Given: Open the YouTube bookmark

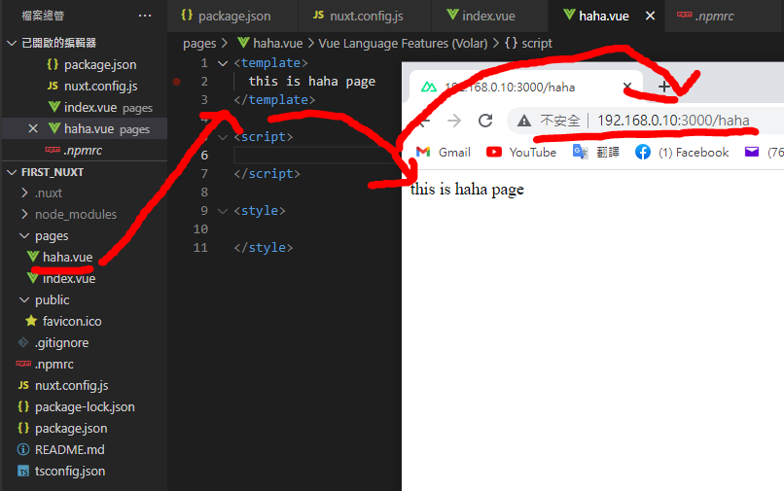Looking at the screenshot, I should coord(521,152).
